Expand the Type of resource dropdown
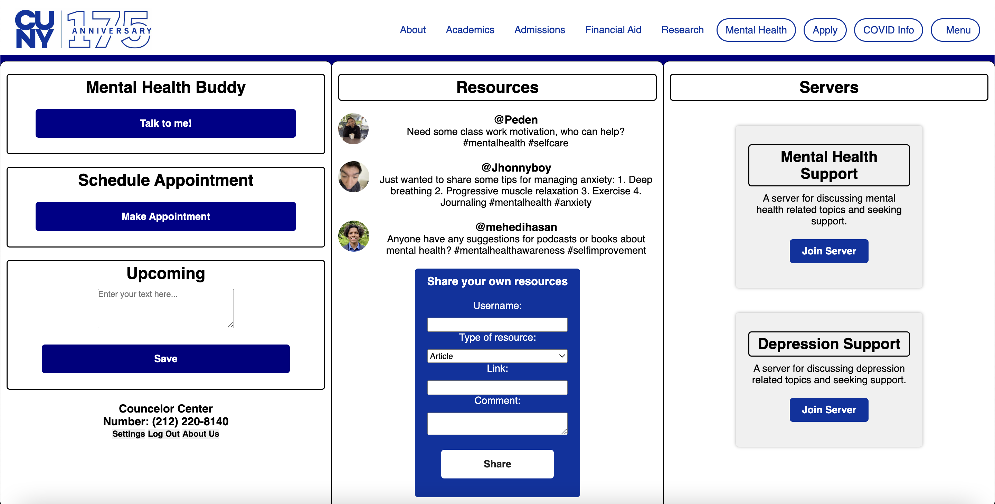The height and width of the screenshot is (504, 995). point(497,356)
